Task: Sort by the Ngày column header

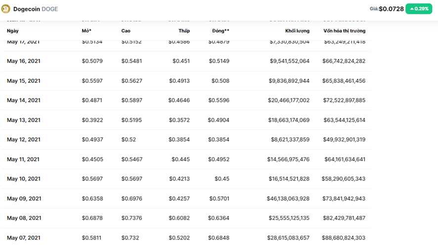Action: coord(13,31)
